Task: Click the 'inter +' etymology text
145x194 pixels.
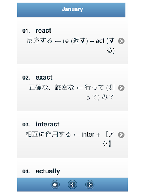Action: pos(91,135)
